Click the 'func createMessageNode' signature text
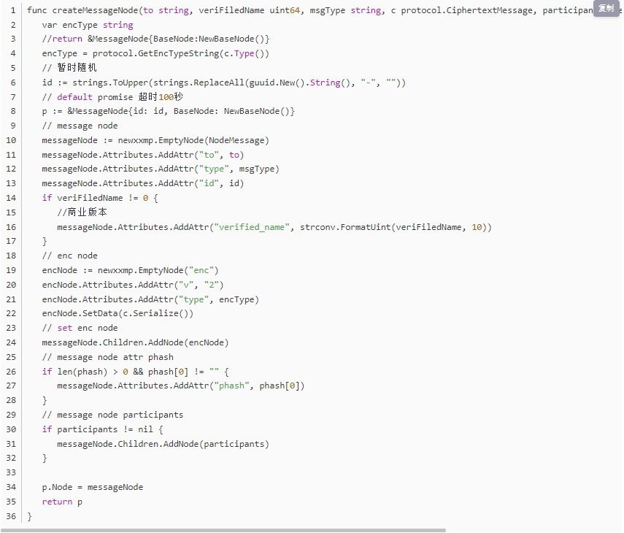 [x=82, y=10]
